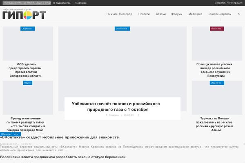Open Туристка из Польши headline
This screenshot has width=245, height=163.
[214, 124]
